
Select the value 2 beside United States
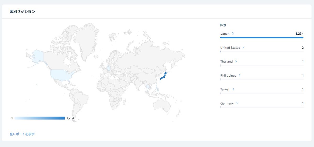coord(302,48)
